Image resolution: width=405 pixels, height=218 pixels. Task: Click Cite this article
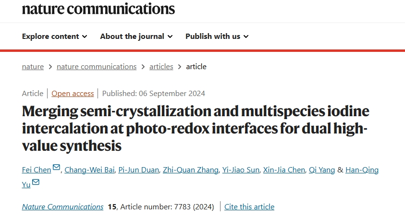(x=249, y=207)
